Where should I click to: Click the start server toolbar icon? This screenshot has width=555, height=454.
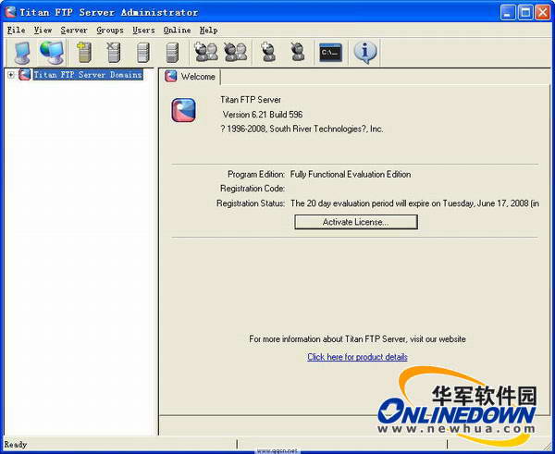coord(143,53)
